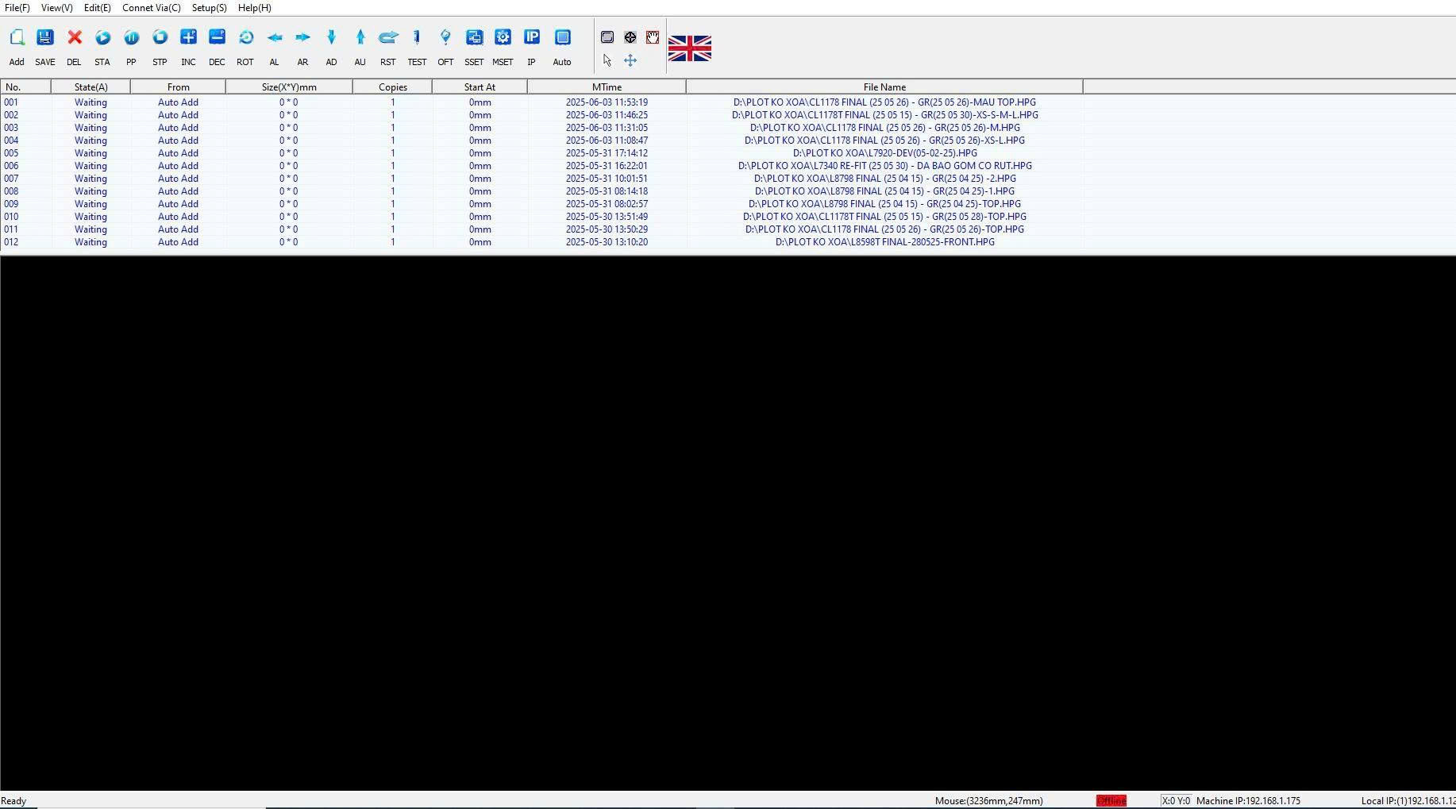Open the Setup(S) menu
The height and width of the screenshot is (809, 1456).
(209, 8)
